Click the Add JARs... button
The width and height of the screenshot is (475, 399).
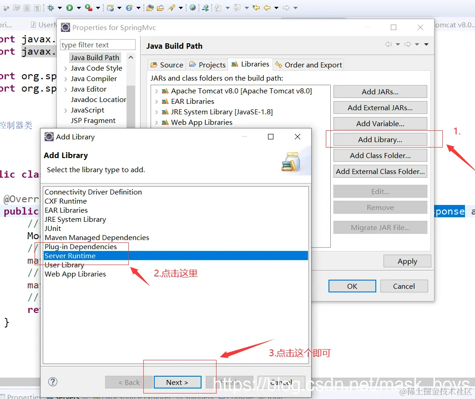[x=380, y=92]
